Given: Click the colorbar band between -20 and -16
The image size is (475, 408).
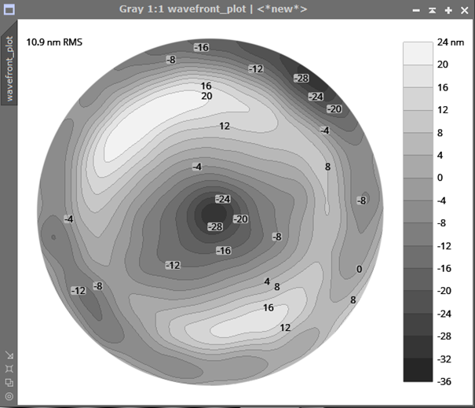Looking at the screenshot, I should coord(418,279).
